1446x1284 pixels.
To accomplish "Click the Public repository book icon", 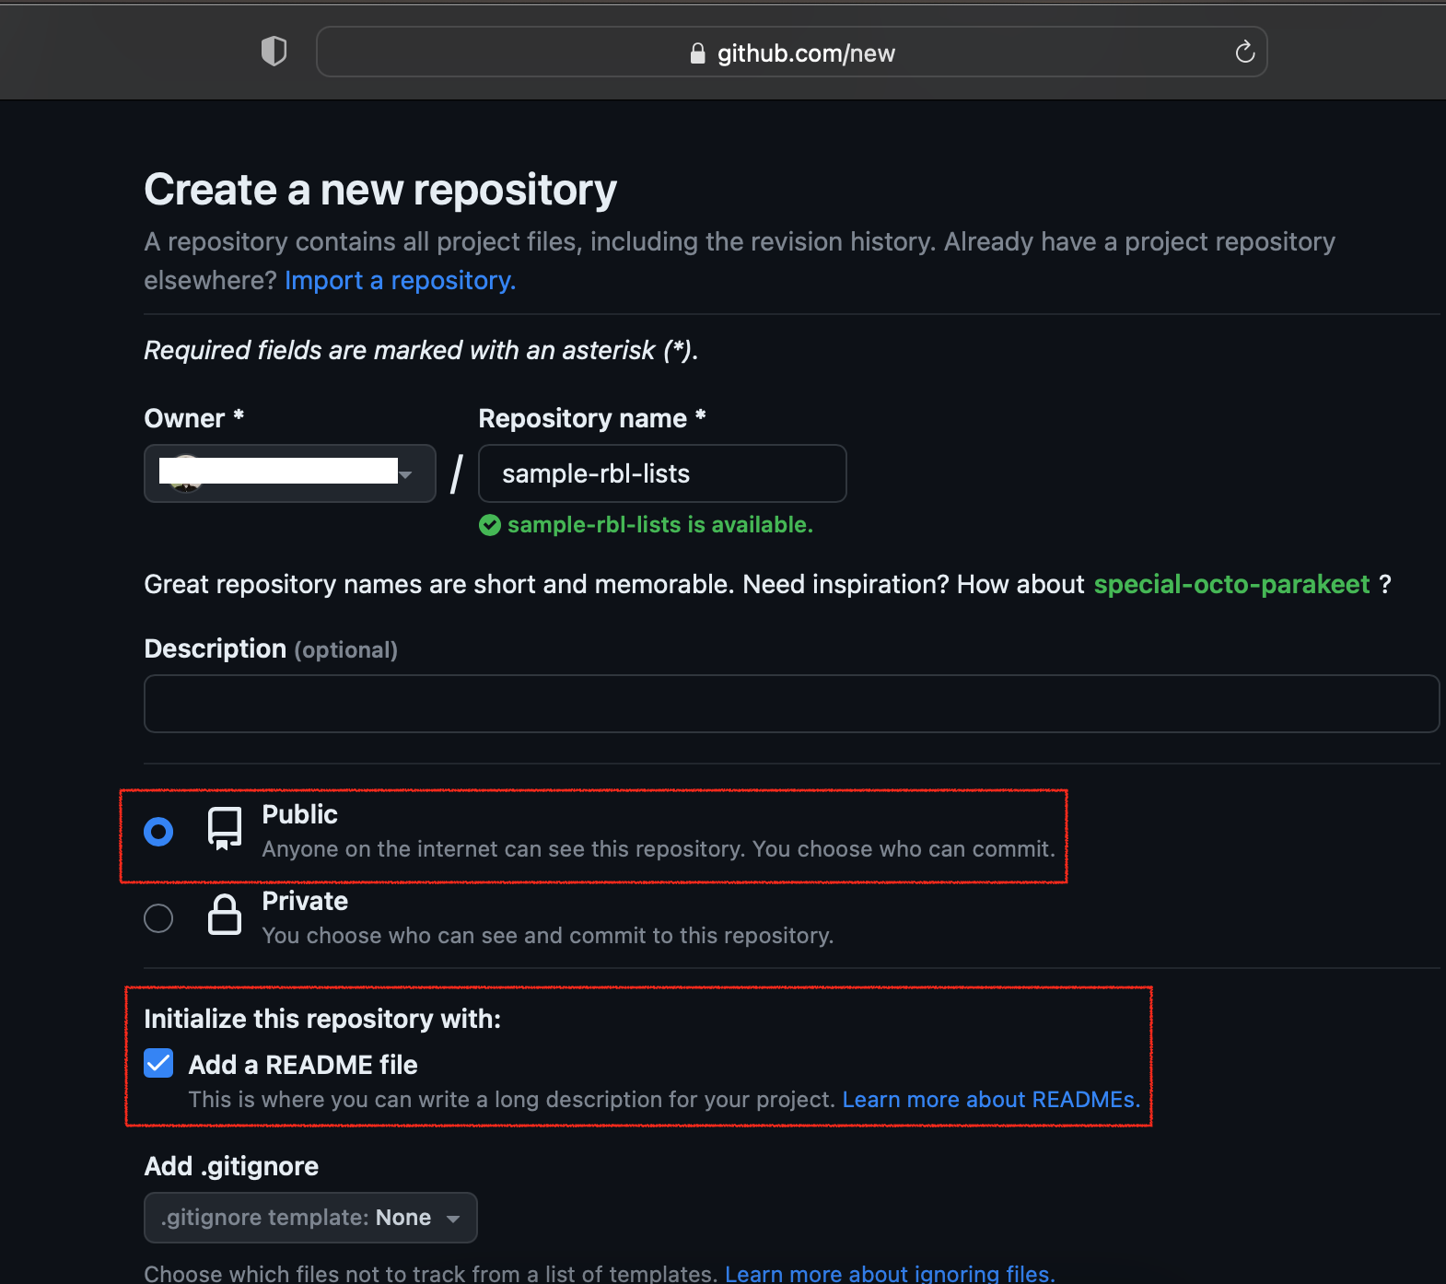I will point(225,829).
